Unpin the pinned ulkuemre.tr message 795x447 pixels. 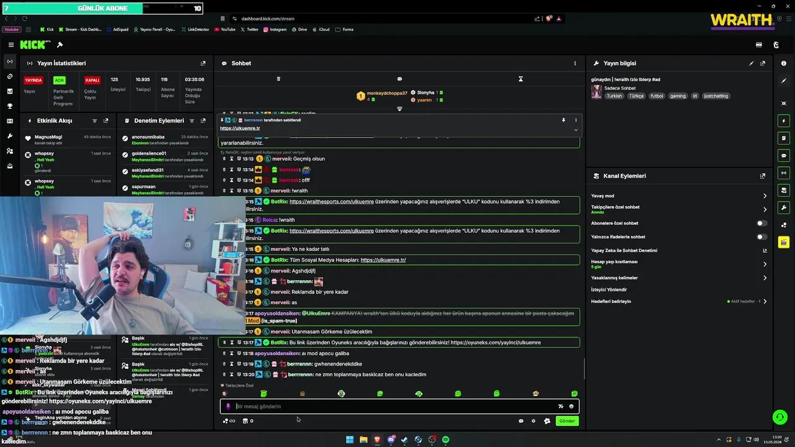[563, 120]
